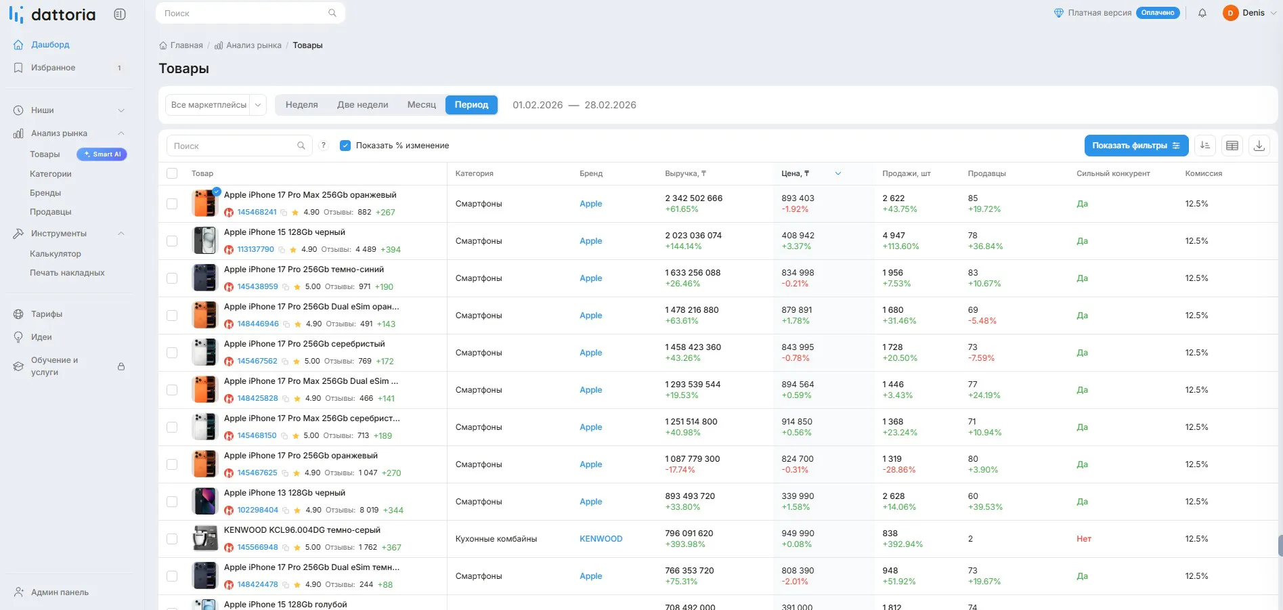This screenshot has width=1283, height=610.
Task: Open table columns settings icon
Action: [x=1232, y=146]
